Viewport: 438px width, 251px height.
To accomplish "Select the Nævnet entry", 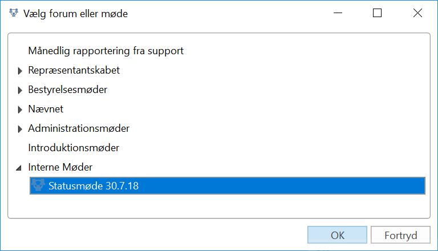I will (x=46, y=110).
